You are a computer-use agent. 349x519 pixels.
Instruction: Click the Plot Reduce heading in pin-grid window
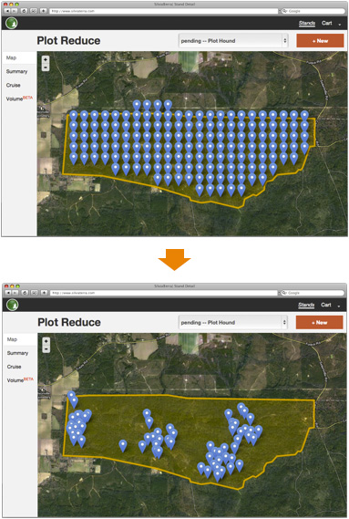68,41
